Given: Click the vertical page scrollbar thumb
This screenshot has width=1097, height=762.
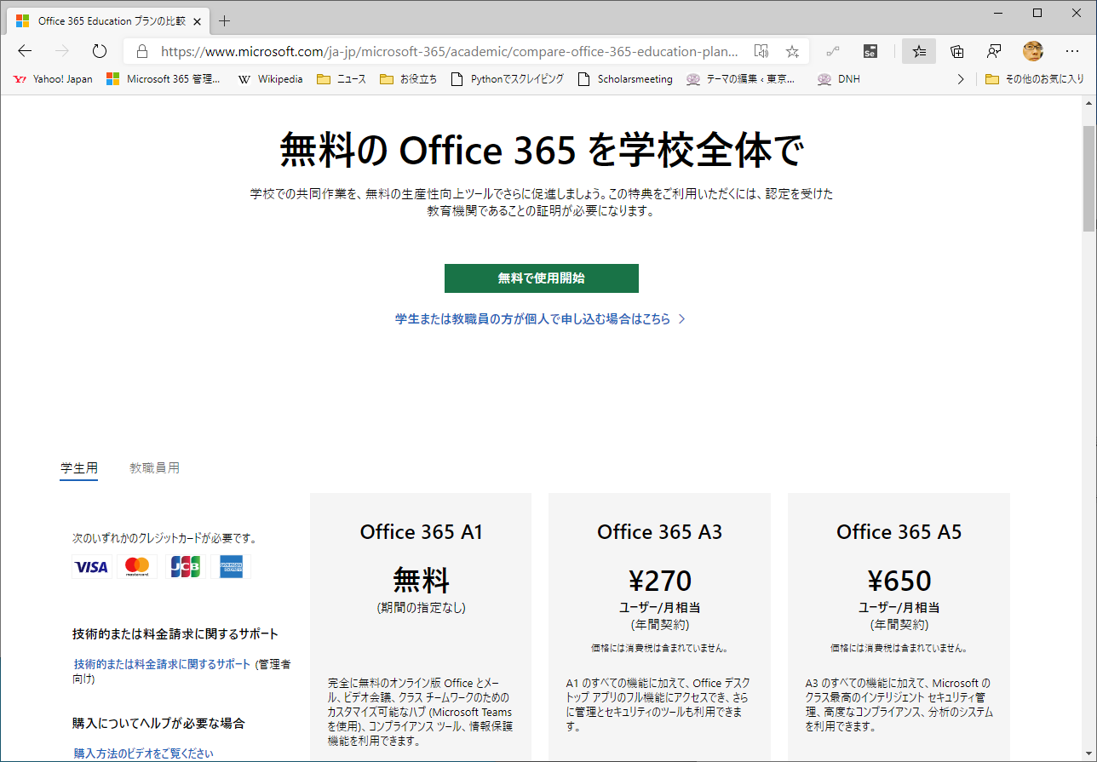Looking at the screenshot, I should click(1088, 177).
